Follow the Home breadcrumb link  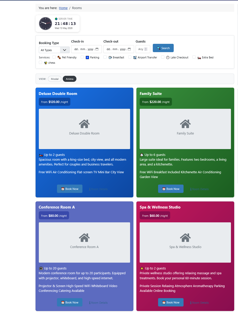pyautogui.click(x=63, y=8)
